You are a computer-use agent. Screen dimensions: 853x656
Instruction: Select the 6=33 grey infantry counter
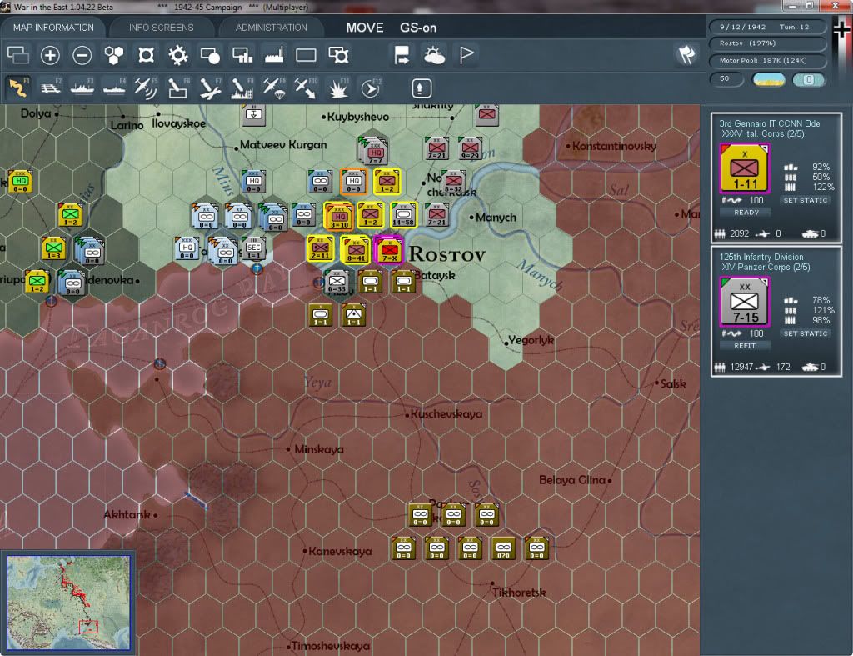tap(337, 283)
